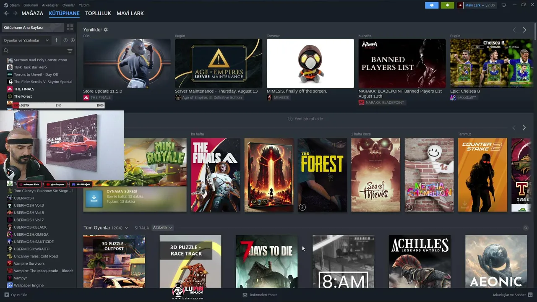
Task: Open the Görünüm menu
Action: click(31, 5)
